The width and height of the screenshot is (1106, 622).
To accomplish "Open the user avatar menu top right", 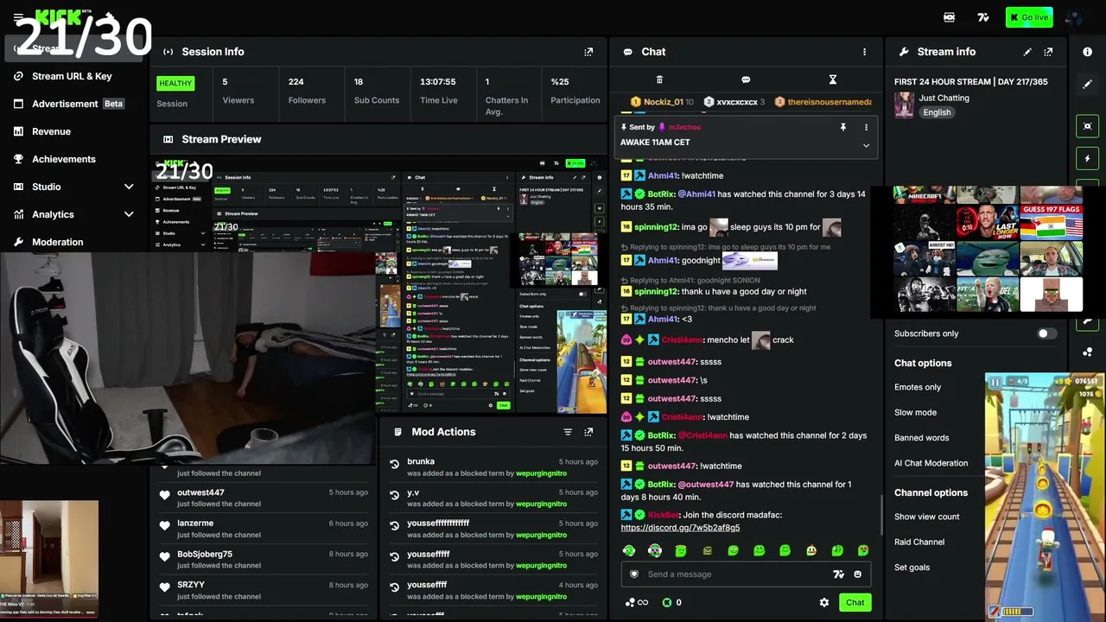I will (1073, 17).
